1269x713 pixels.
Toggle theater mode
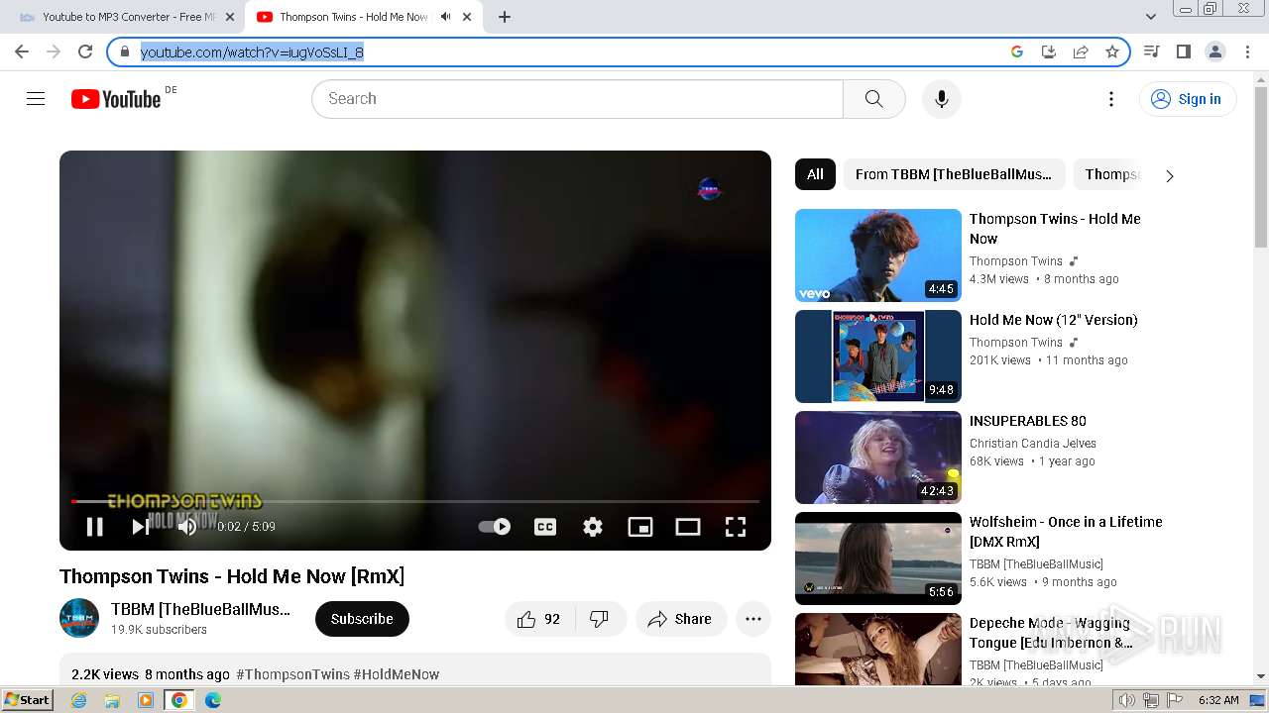688,527
